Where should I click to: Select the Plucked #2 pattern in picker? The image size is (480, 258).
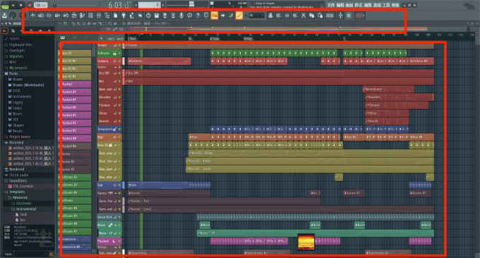74,92
